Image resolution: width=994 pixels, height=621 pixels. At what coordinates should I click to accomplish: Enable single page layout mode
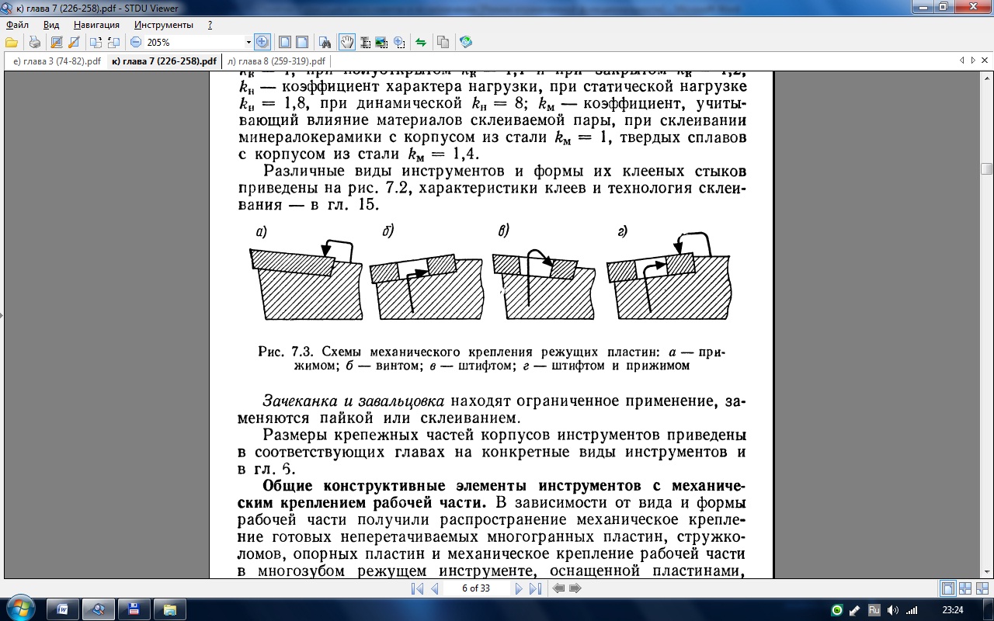coord(948,588)
